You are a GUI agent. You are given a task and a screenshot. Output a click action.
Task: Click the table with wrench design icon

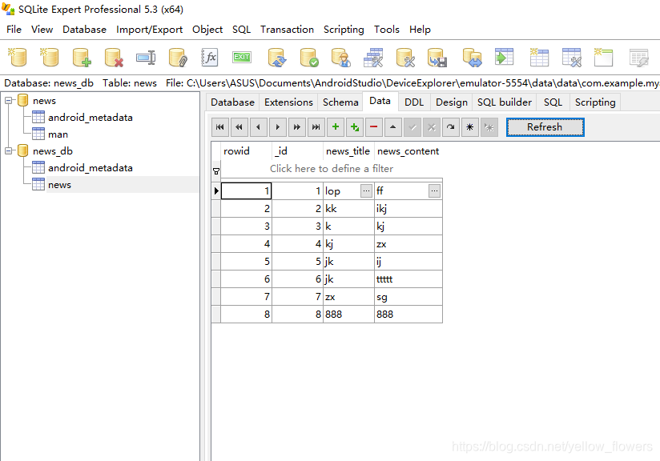[571, 57]
